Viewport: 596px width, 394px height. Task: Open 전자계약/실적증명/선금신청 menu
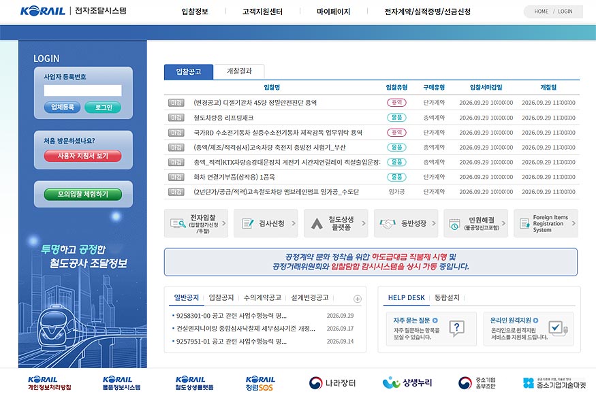point(427,12)
